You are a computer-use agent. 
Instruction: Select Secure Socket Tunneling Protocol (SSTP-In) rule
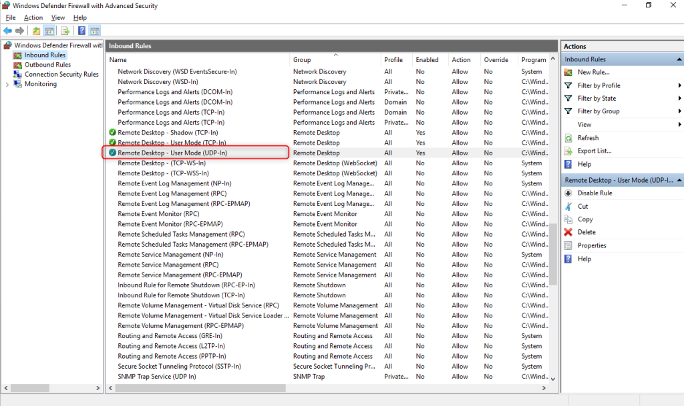[179, 367]
